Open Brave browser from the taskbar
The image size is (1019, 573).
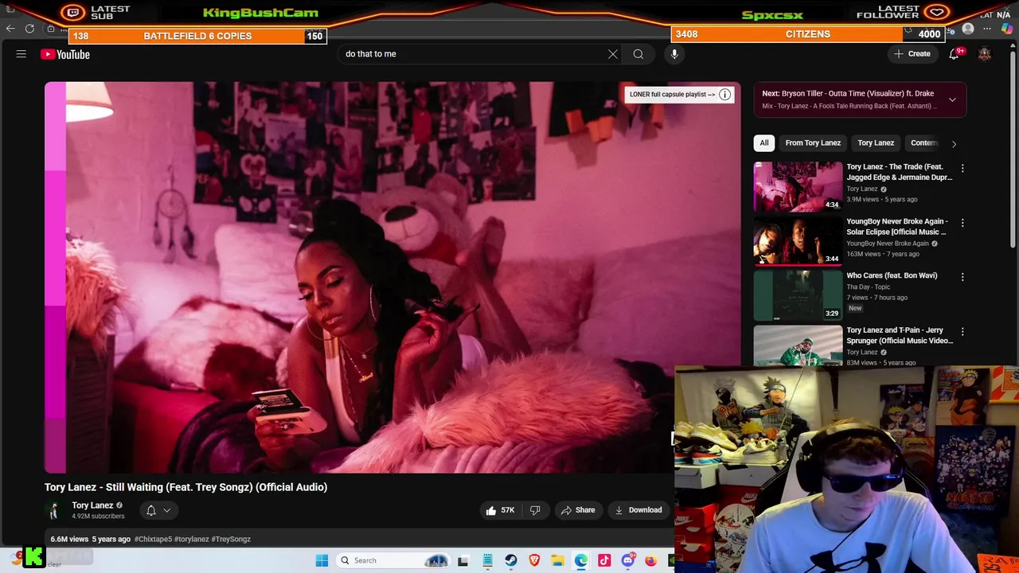click(x=534, y=560)
